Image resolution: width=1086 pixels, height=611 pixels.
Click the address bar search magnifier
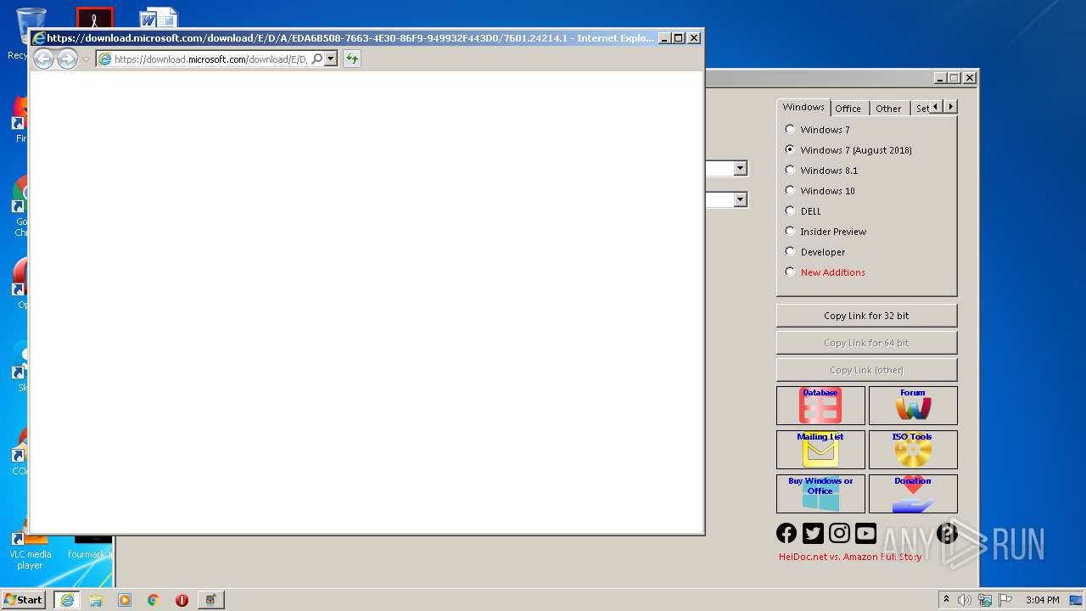pyautogui.click(x=317, y=59)
